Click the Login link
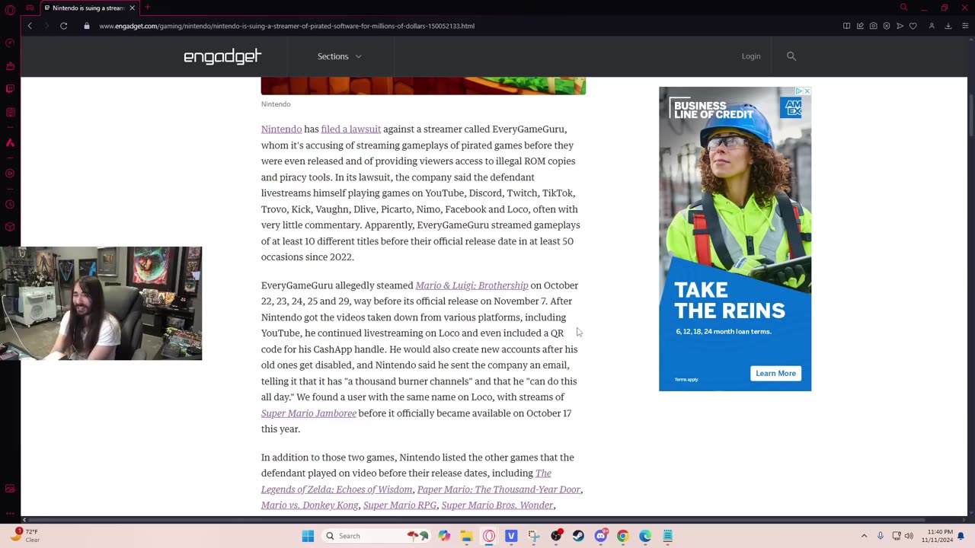 751,56
